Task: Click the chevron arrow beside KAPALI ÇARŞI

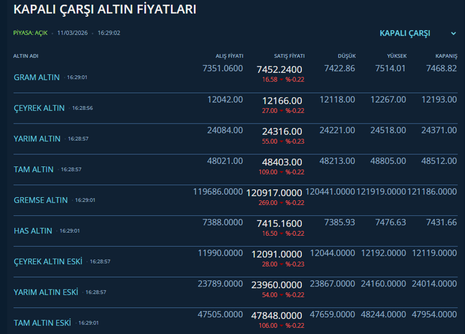Action: pyautogui.click(x=453, y=34)
